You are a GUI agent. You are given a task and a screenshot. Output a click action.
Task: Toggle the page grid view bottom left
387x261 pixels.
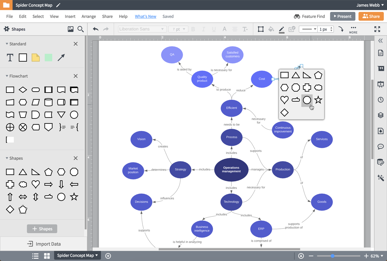click(47, 256)
